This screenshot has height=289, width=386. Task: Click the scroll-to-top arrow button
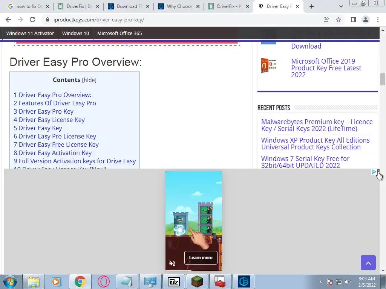[368, 263]
